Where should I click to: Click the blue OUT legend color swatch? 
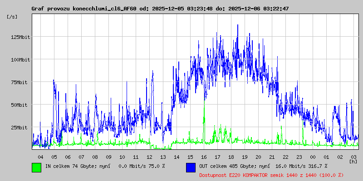point(191,167)
